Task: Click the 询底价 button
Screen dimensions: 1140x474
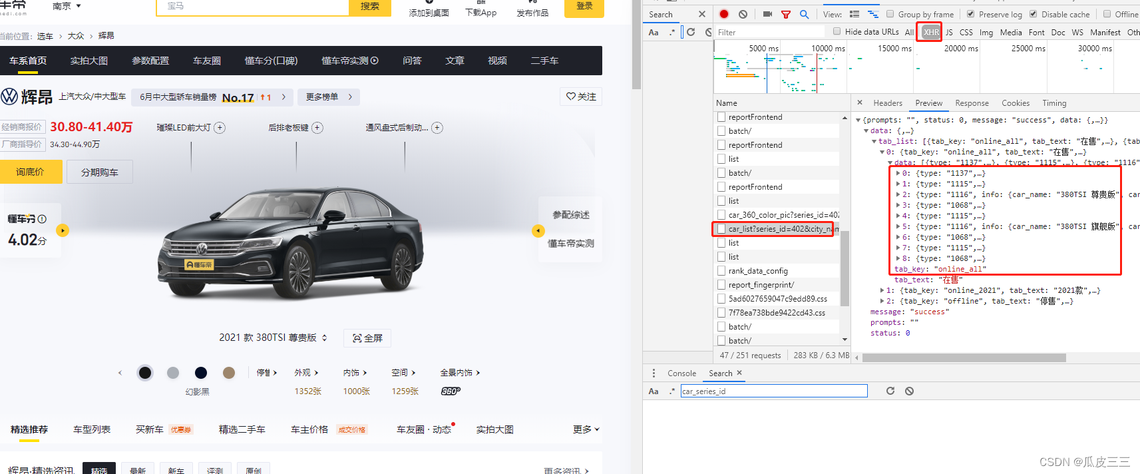Action: pos(31,172)
